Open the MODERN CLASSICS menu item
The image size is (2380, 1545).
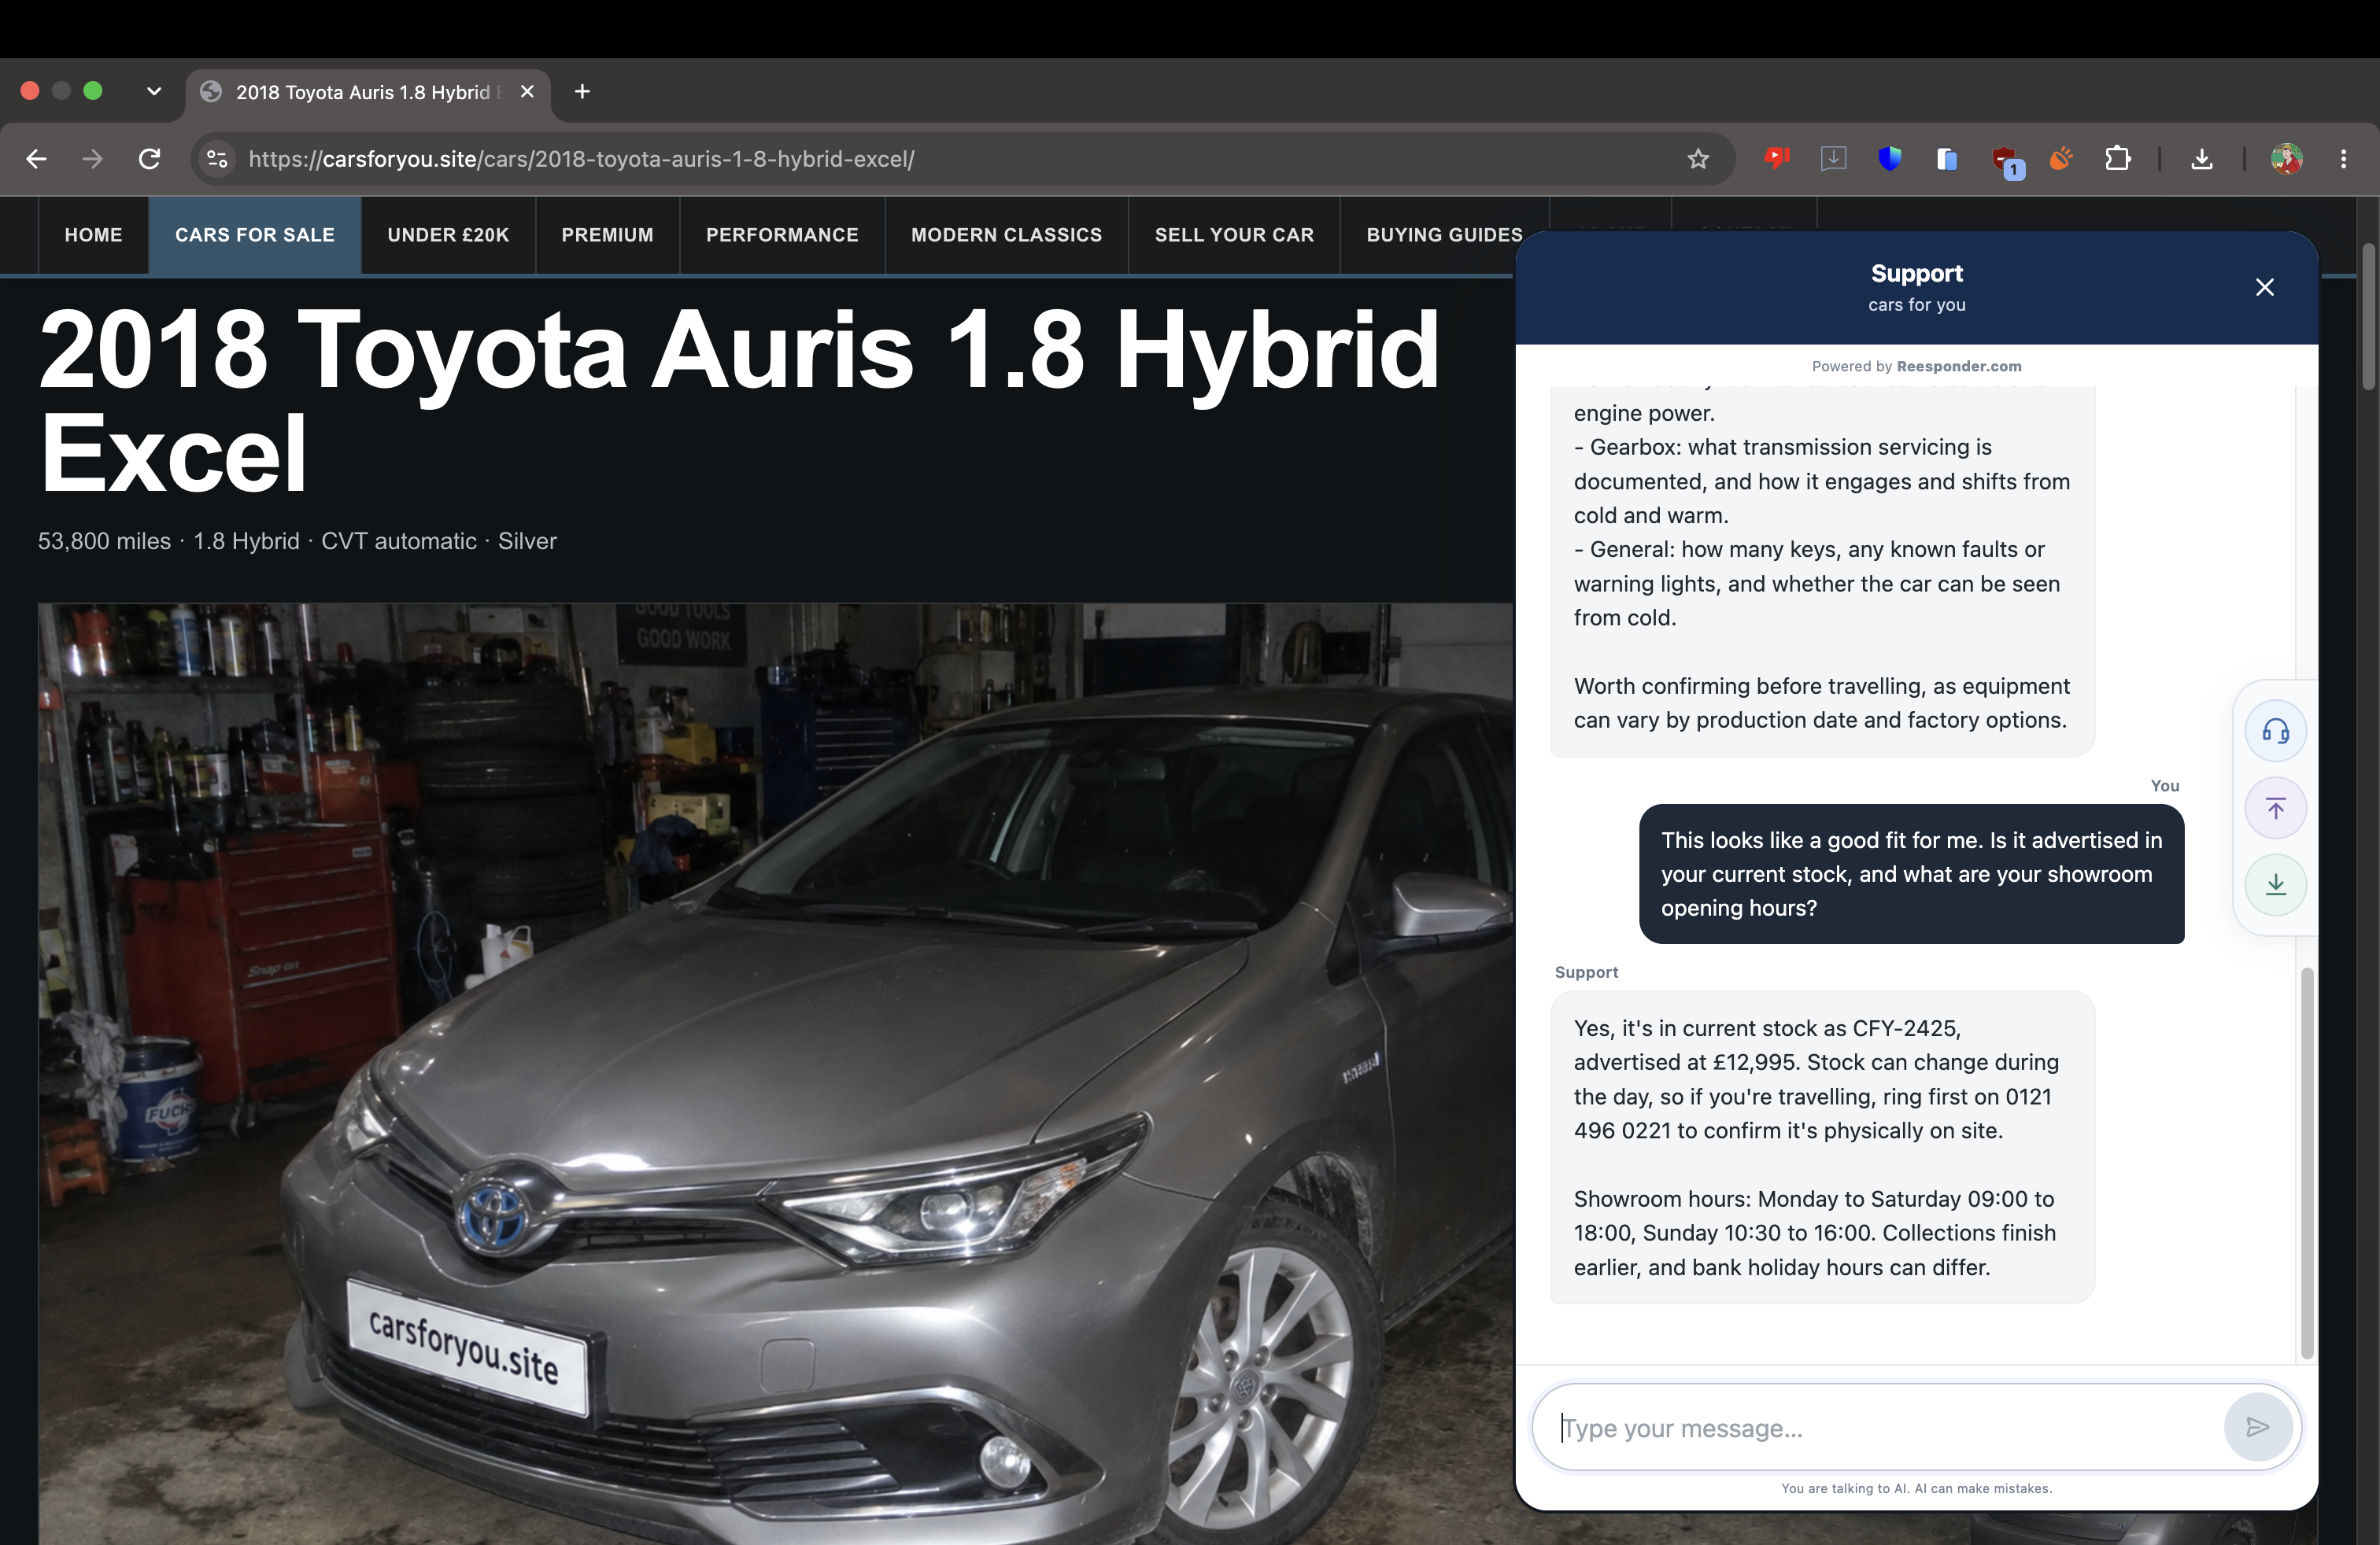[x=1006, y=235]
